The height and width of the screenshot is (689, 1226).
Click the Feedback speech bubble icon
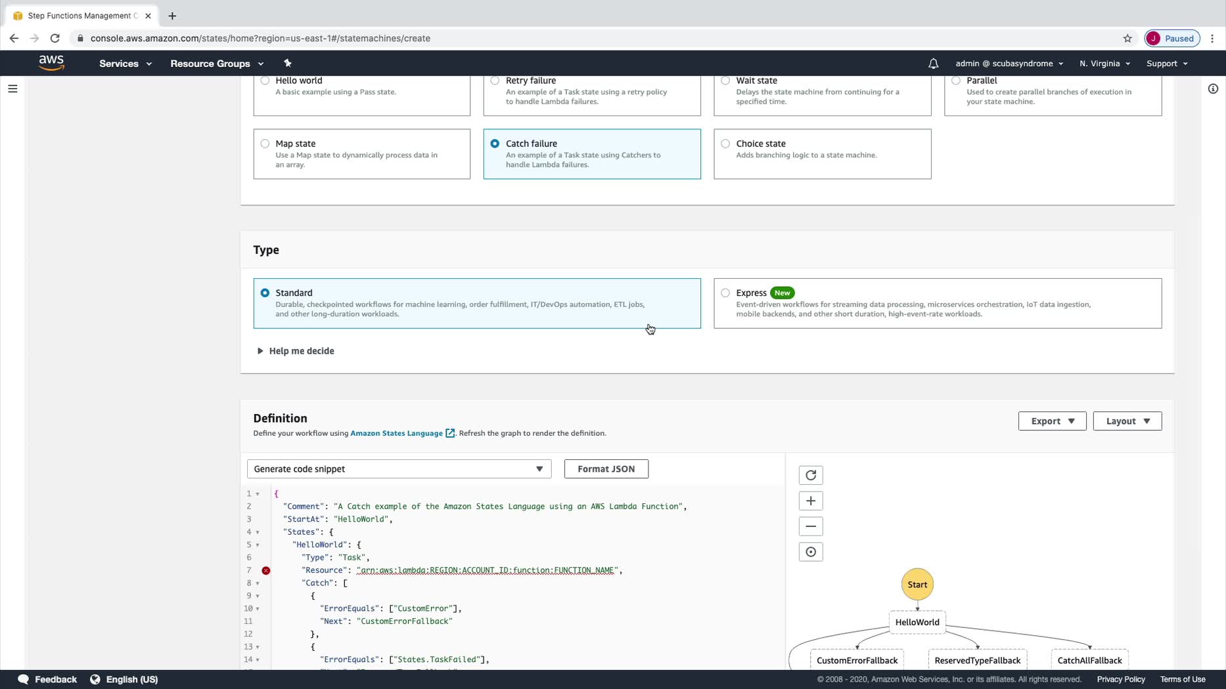tap(24, 679)
